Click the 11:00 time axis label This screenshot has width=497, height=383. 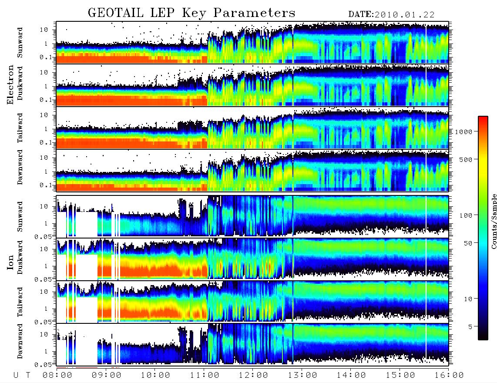(205, 375)
